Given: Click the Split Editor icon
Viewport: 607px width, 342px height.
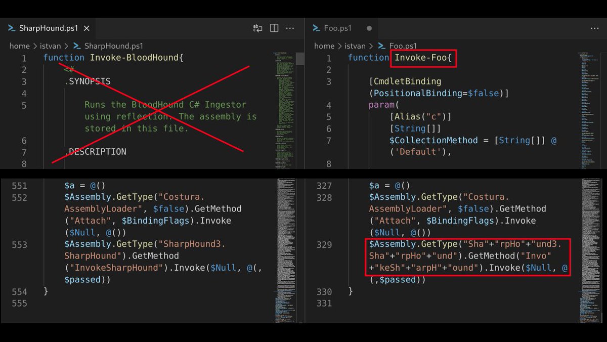Looking at the screenshot, I should 274,28.
